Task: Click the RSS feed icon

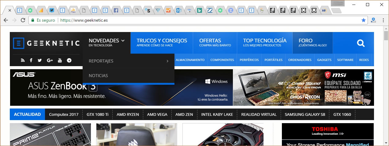Action: click(x=23, y=60)
